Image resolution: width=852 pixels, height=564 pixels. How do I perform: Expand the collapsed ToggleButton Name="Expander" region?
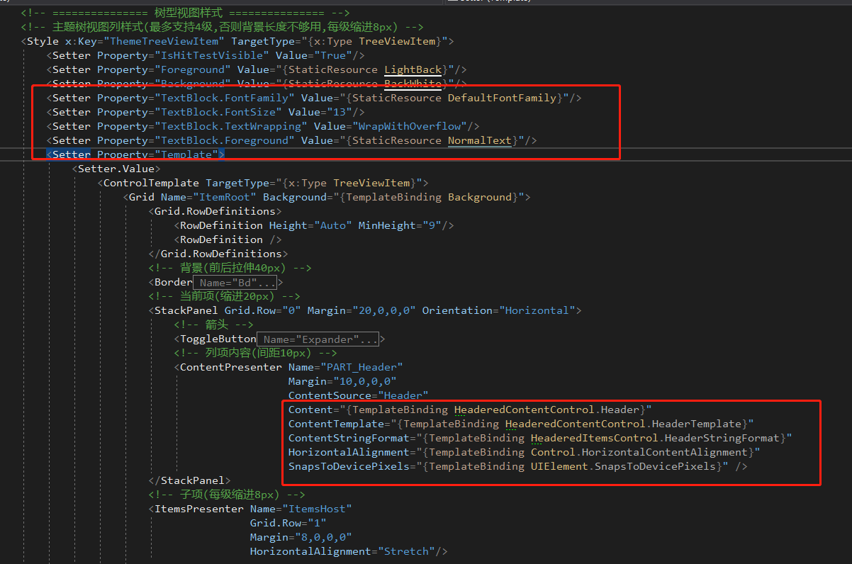tap(318, 339)
